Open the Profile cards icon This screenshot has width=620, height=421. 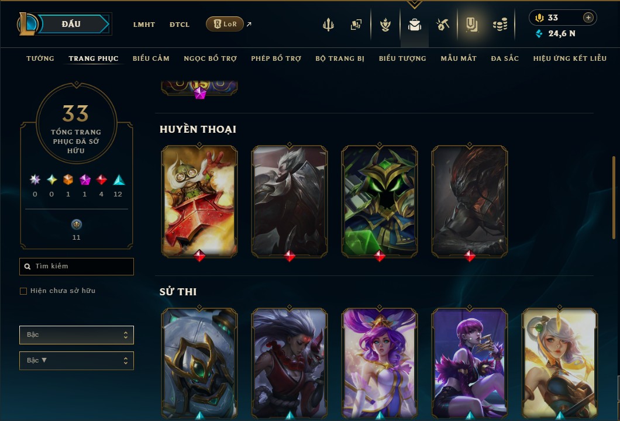tap(356, 25)
